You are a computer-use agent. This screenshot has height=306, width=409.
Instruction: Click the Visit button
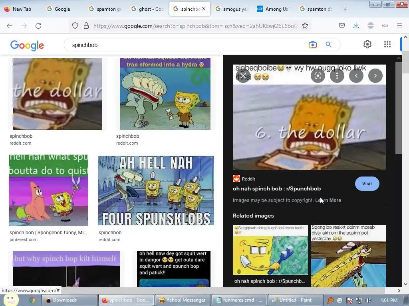coord(367,184)
